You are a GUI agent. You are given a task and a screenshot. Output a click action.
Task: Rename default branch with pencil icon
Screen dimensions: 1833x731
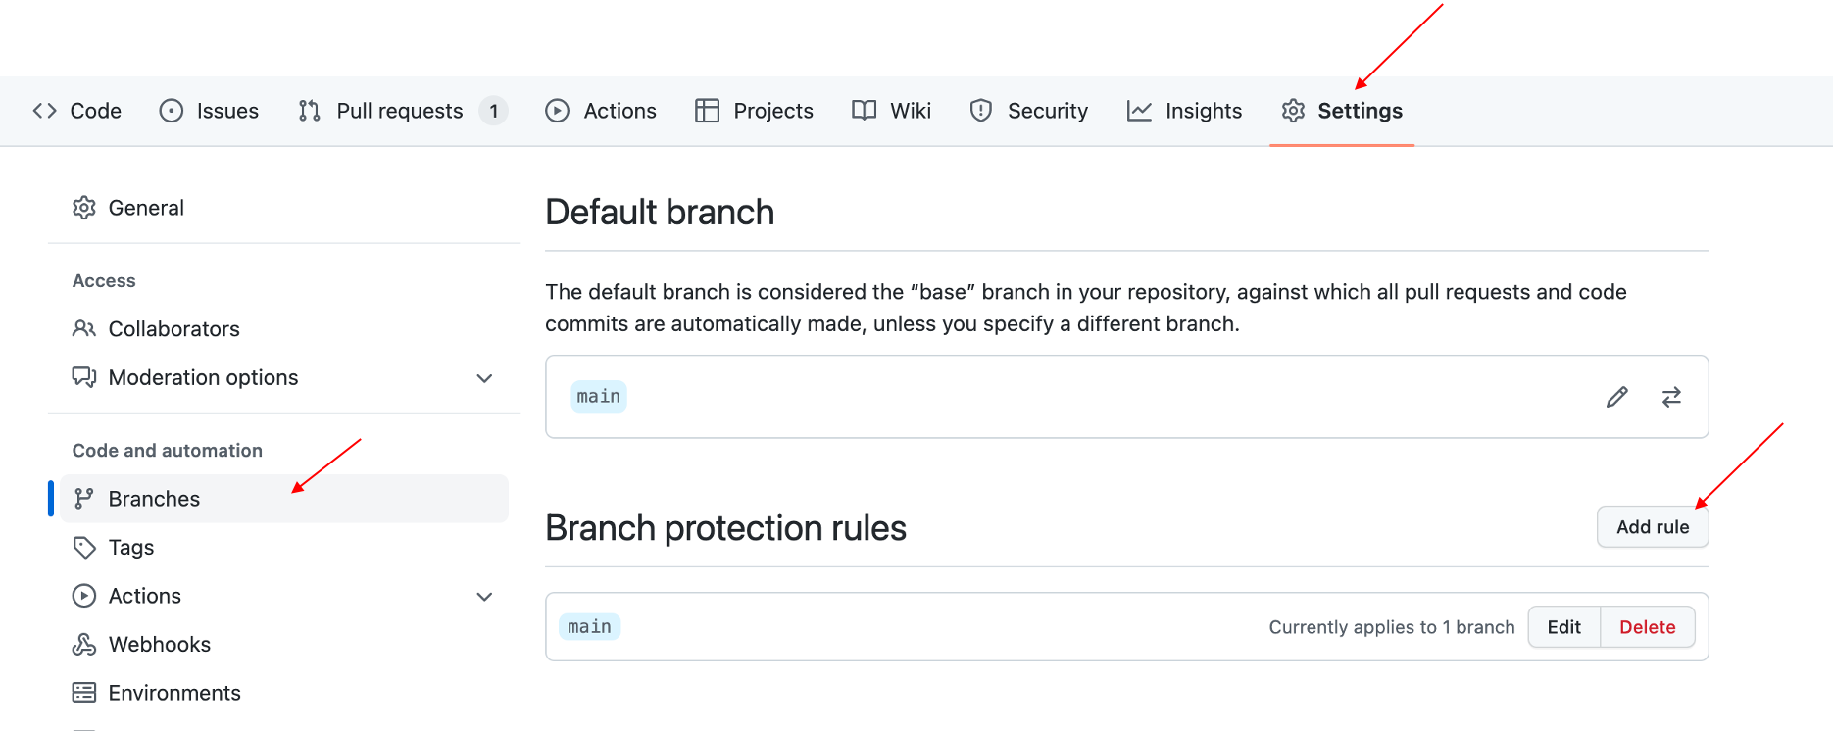(x=1617, y=397)
